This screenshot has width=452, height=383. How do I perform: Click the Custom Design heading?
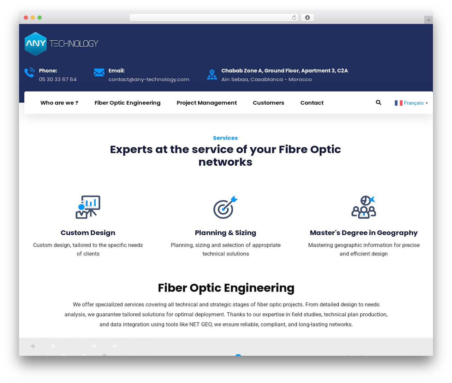[x=88, y=232]
